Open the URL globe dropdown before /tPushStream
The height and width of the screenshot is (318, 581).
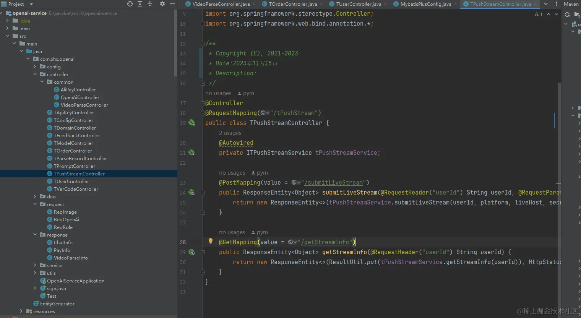click(x=265, y=113)
